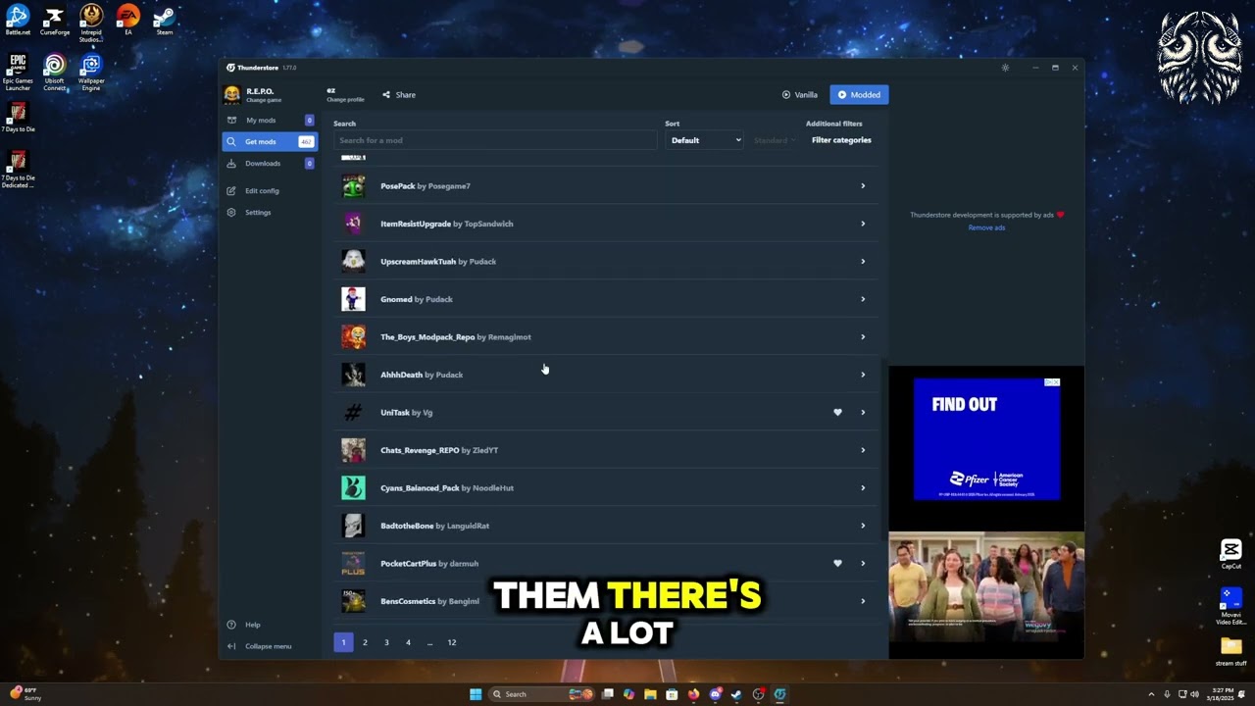Open Firefox from the taskbar
Screen dimensions: 1255x706
click(693, 694)
